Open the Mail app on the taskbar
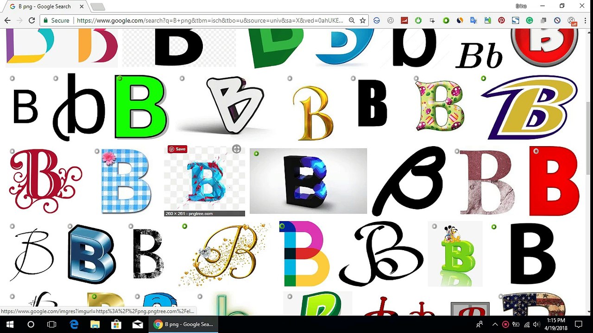Screen dimensions: 593x333 tap(138, 324)
